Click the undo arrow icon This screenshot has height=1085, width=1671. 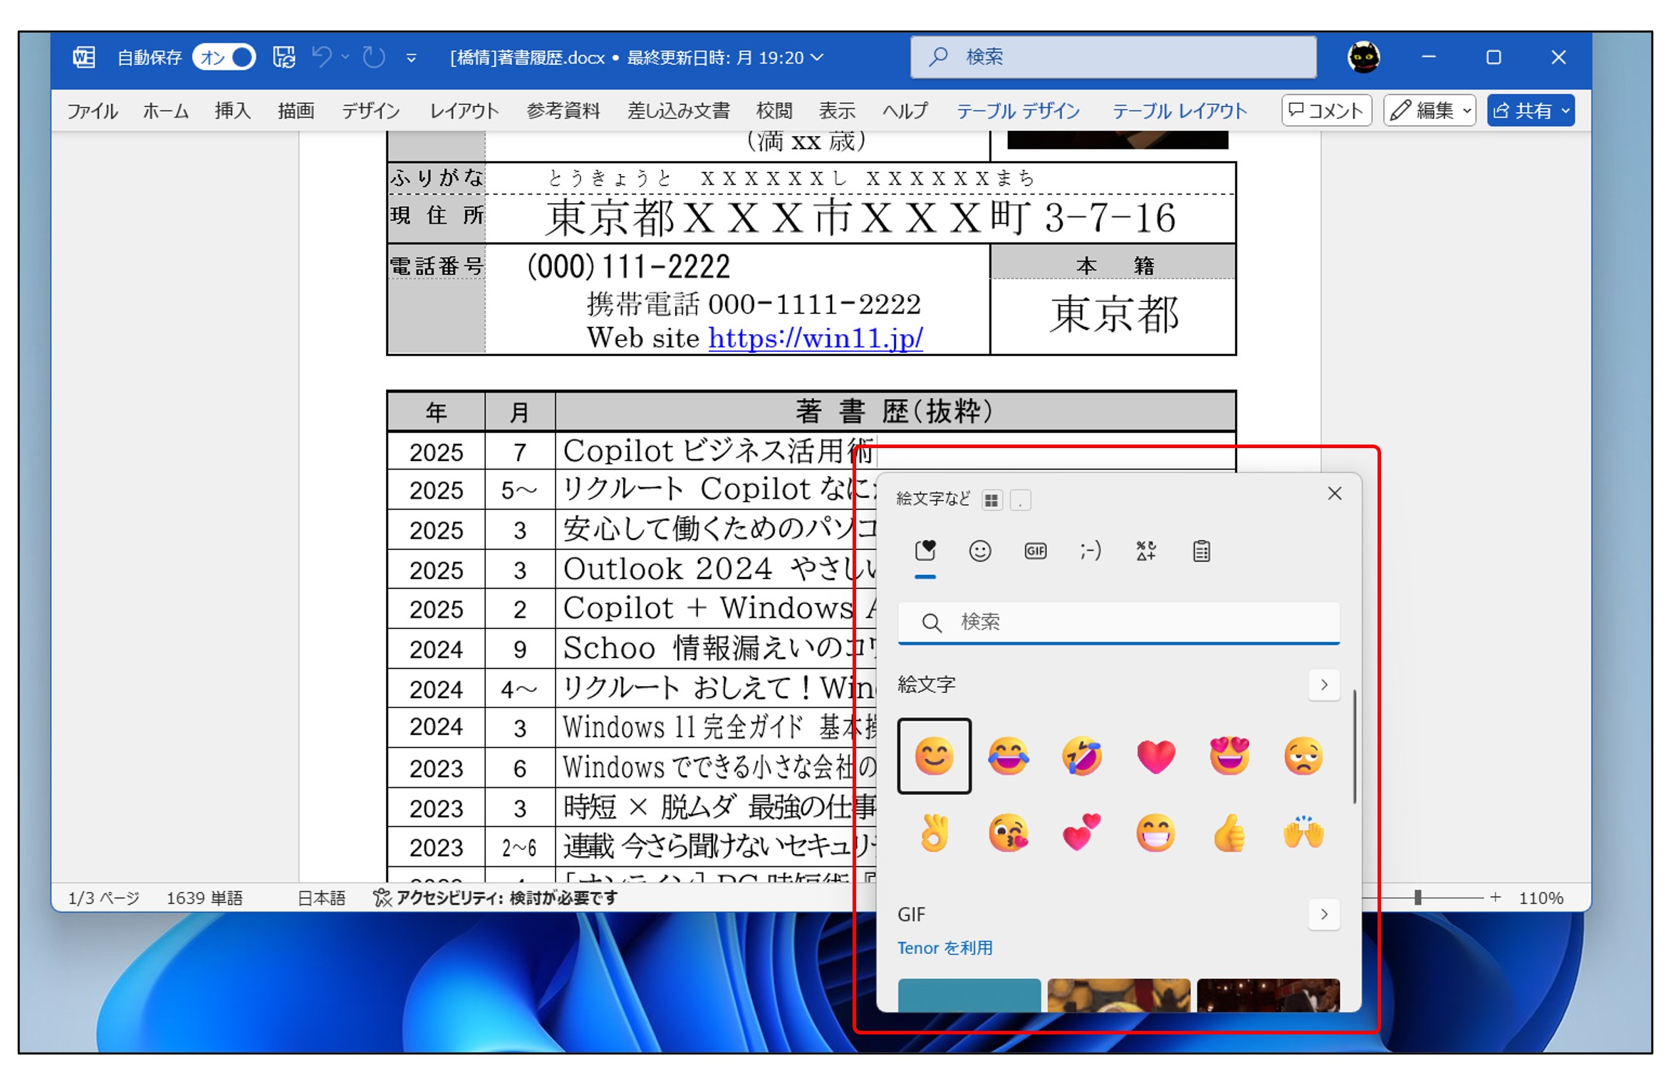tap(322, 57)
